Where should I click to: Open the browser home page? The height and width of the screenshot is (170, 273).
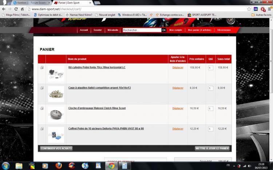22,9
